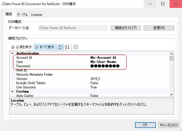
Task: Click the False value of Include Child Tables
Action: (x=94, y=83)
